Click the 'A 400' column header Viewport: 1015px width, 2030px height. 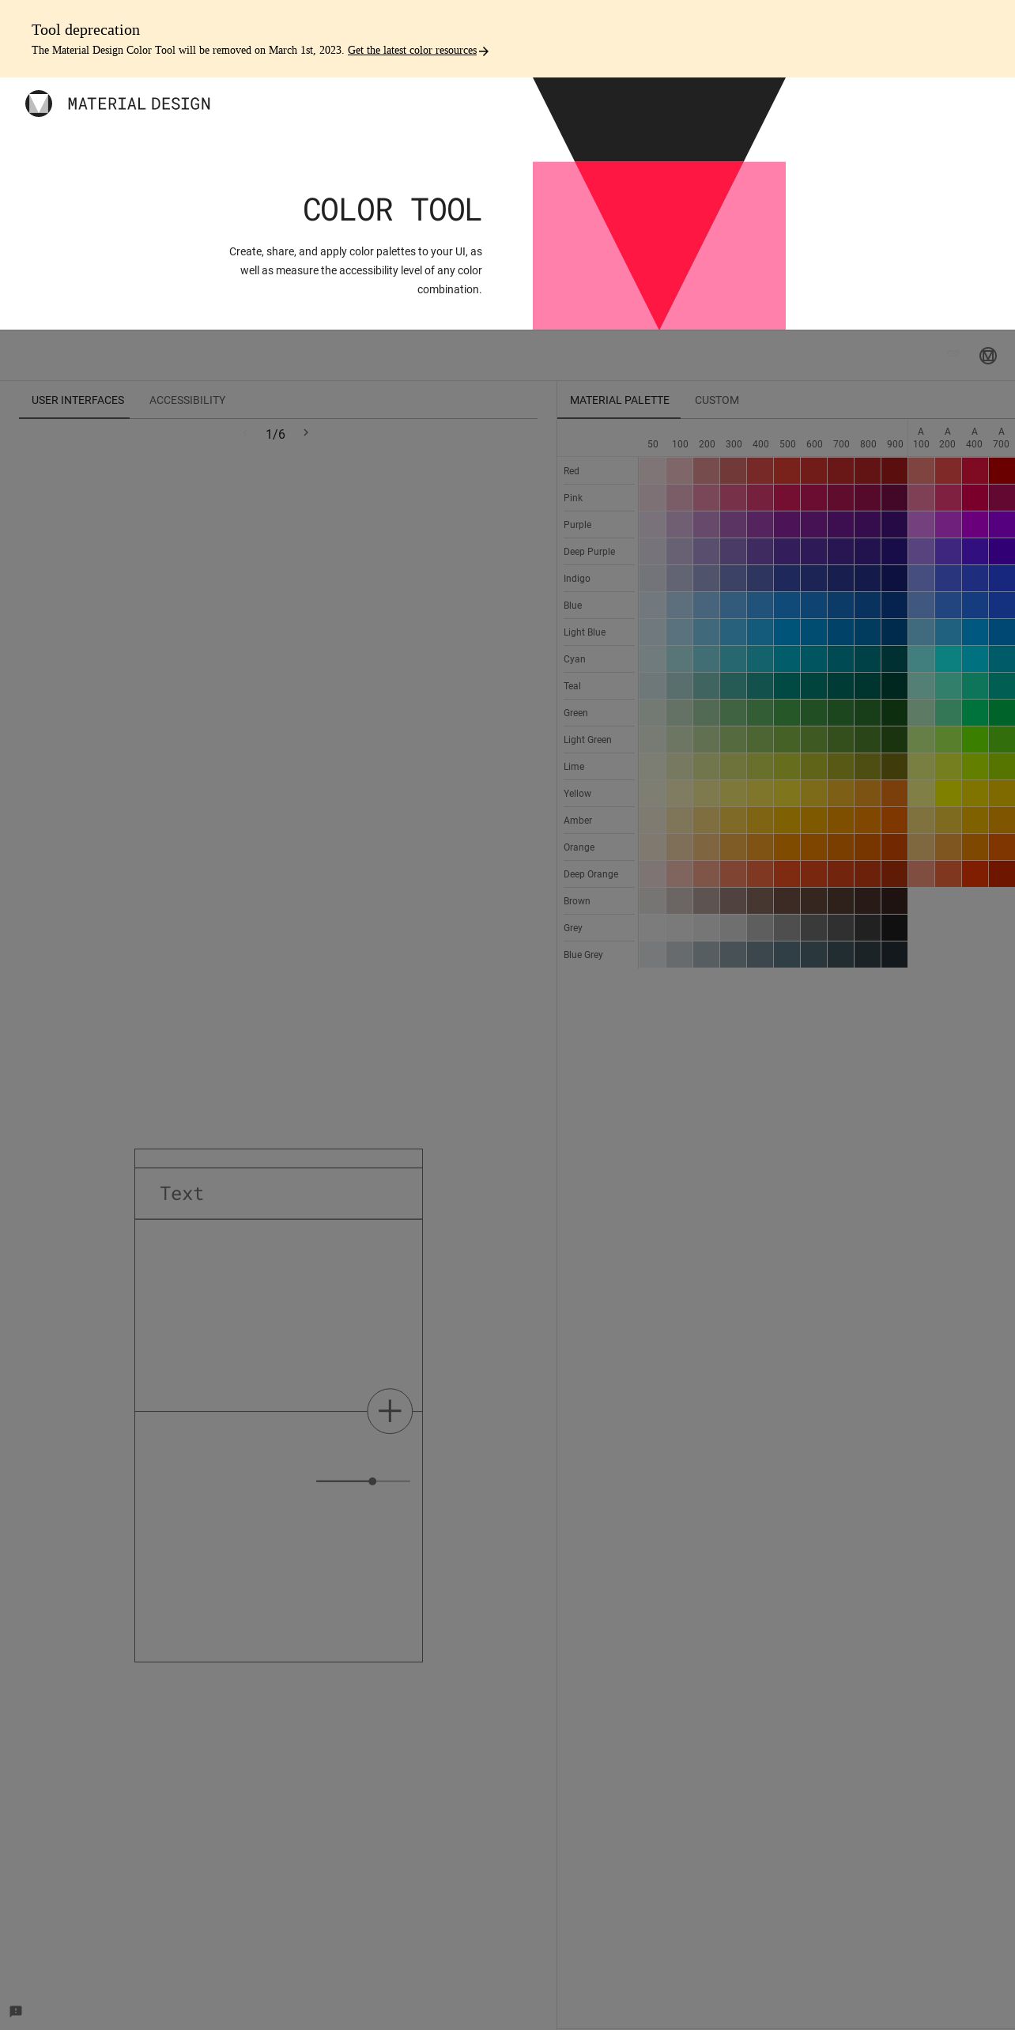pyautogui.click(x=974, y=438)
